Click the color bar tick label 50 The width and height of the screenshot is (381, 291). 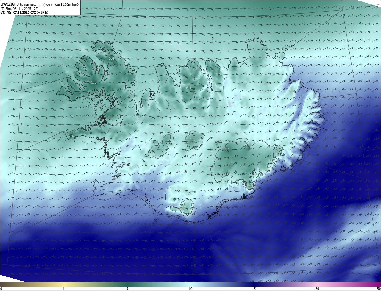click(379, 289)
